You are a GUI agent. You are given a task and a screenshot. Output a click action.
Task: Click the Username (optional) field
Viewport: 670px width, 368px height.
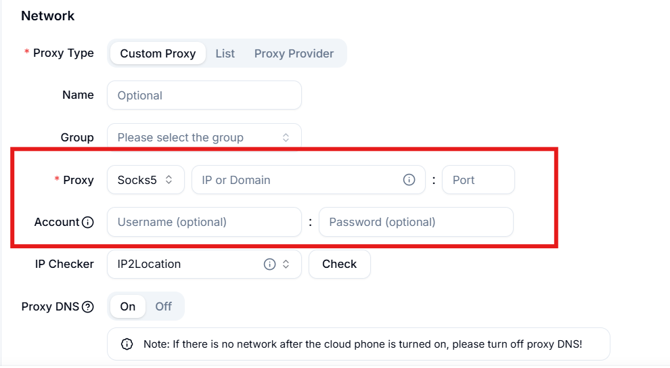click(x=204, y=222)
